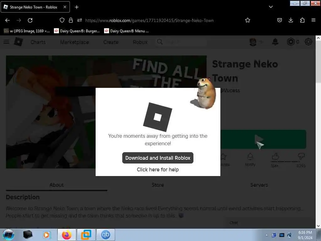Click Download and Install Roblox button
The height and width of the screenshot is (241, 321).
158,158
